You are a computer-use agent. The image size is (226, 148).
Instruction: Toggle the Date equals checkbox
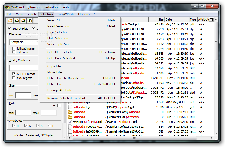(x=59, y=105)
